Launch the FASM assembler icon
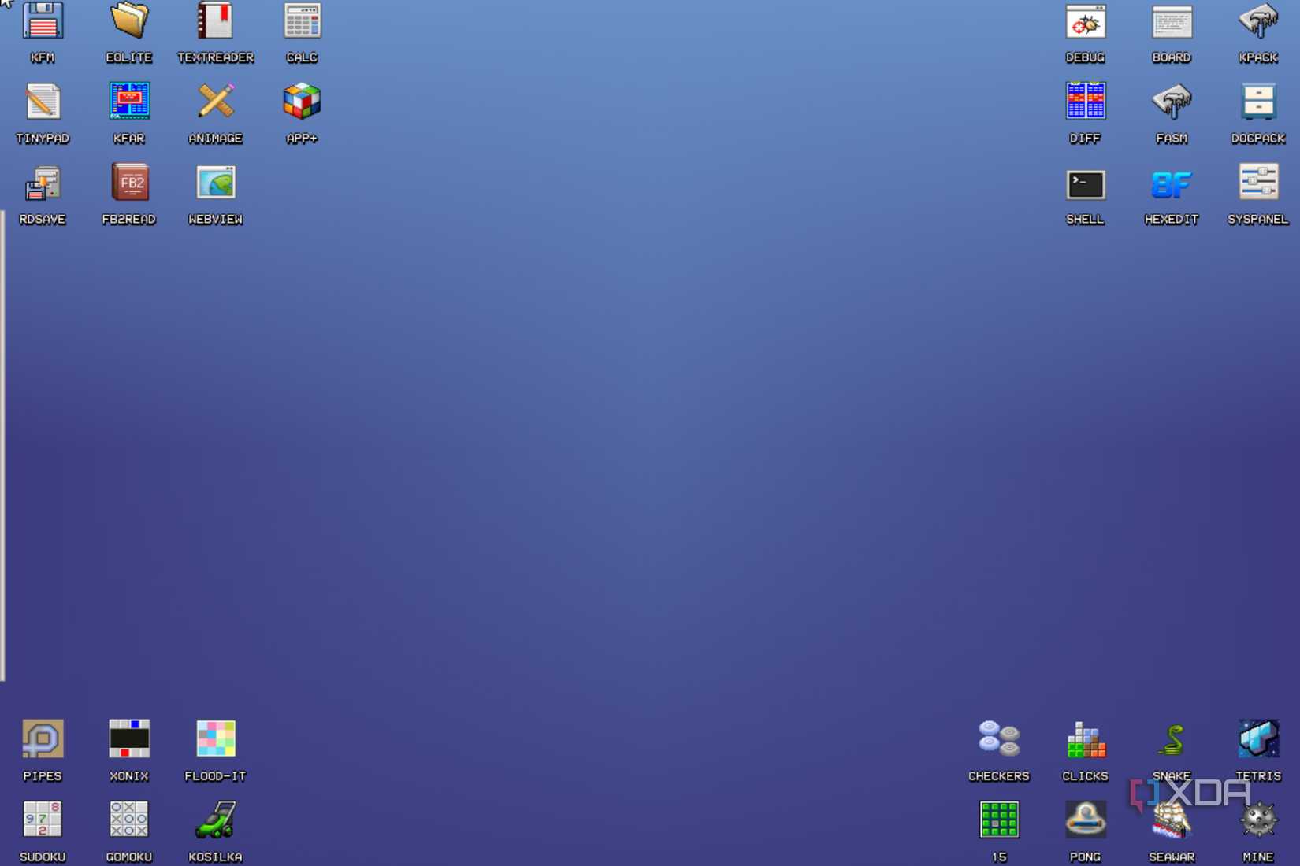Viewport: 1300px width, 866px height. (1172, 102)
